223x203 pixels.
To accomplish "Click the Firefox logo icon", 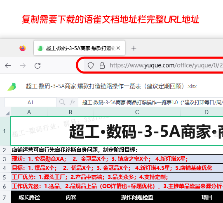I will tap(23, 48).
